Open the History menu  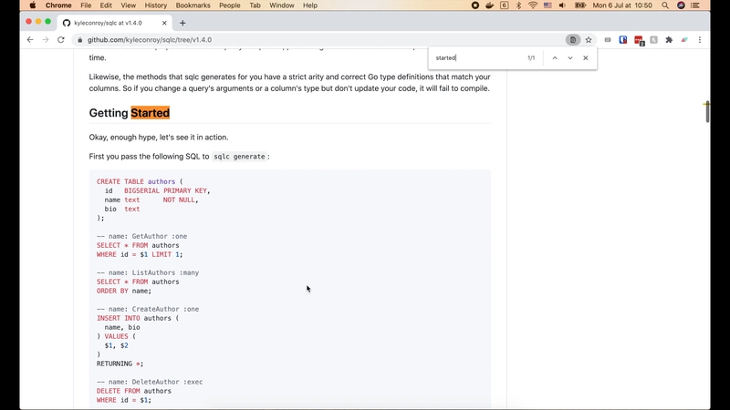point(155,5)
